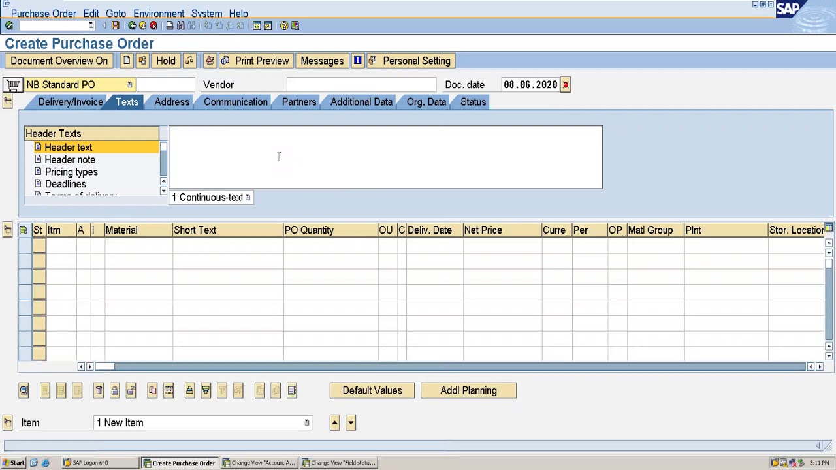Viewport: 836px width, 470px height.
Task: Click the Print icon in the standard toolbar
Action: click(x=168, y=25)
